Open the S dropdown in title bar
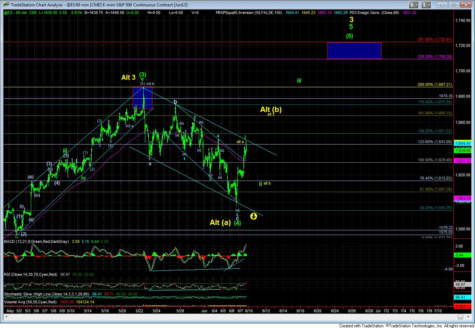475x328 pixels. (x=414, y=5)
